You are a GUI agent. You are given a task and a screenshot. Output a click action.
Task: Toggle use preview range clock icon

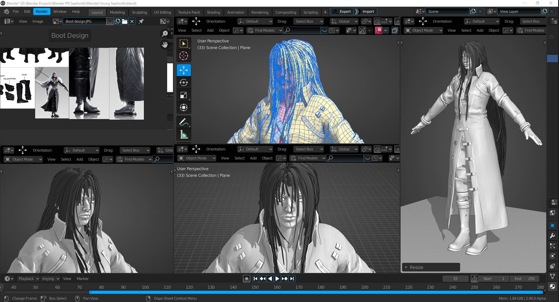click(x=475, y=278)
